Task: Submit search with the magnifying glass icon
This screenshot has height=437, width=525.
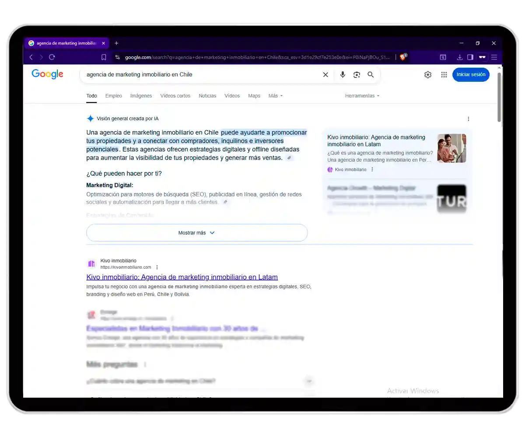Action: [371, 75]
